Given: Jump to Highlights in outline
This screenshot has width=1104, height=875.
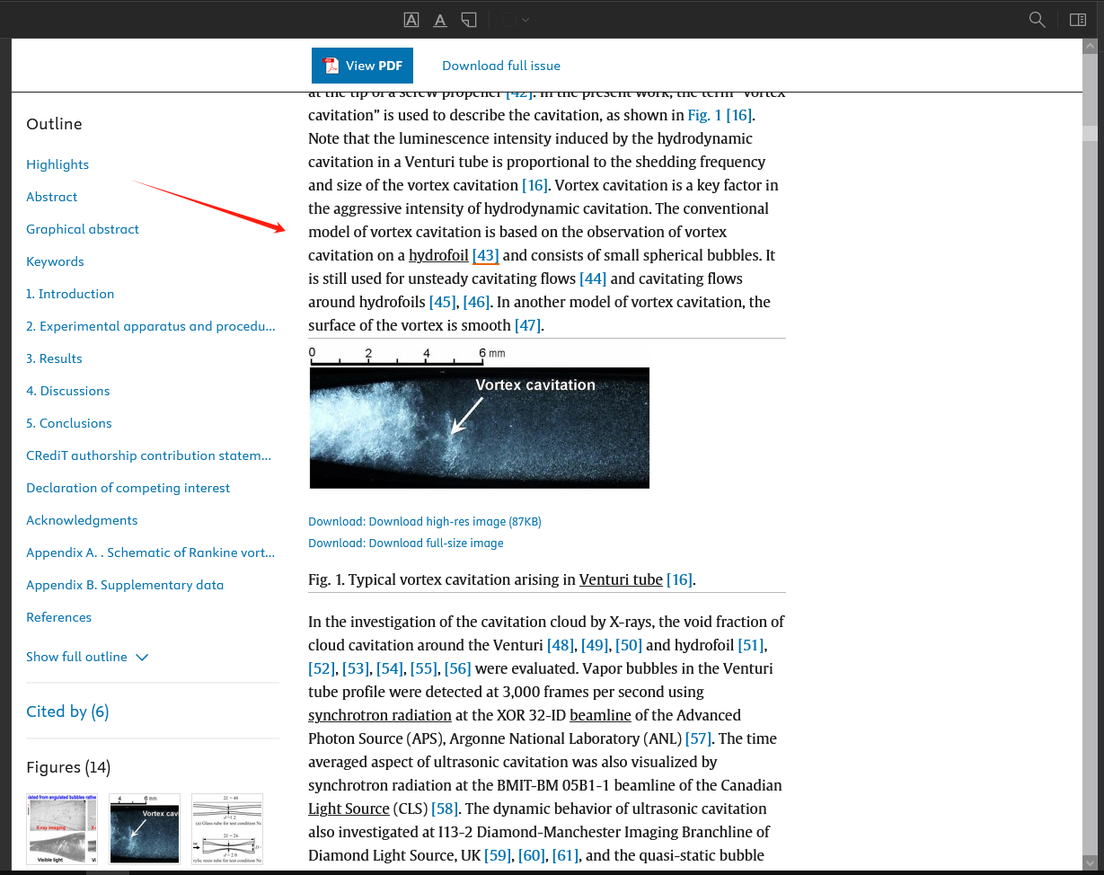Looking at the screenshot, I should [x=57, y=164].
